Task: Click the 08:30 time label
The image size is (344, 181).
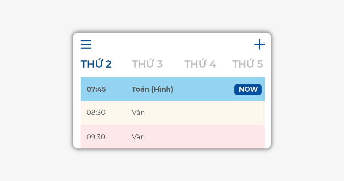Action: coord(96,113)
